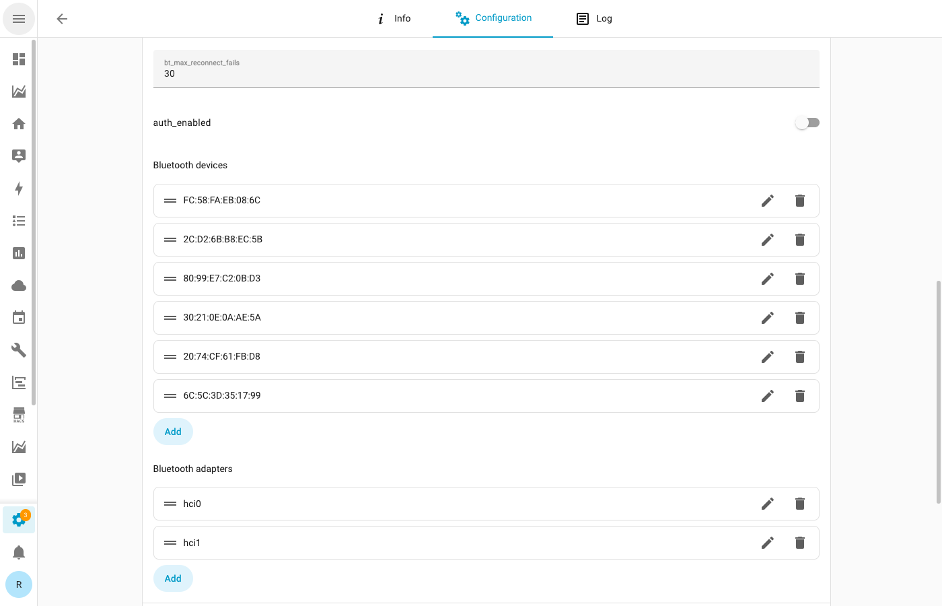Switch to the Info tab
942x606 pixels.
[394, 19]
